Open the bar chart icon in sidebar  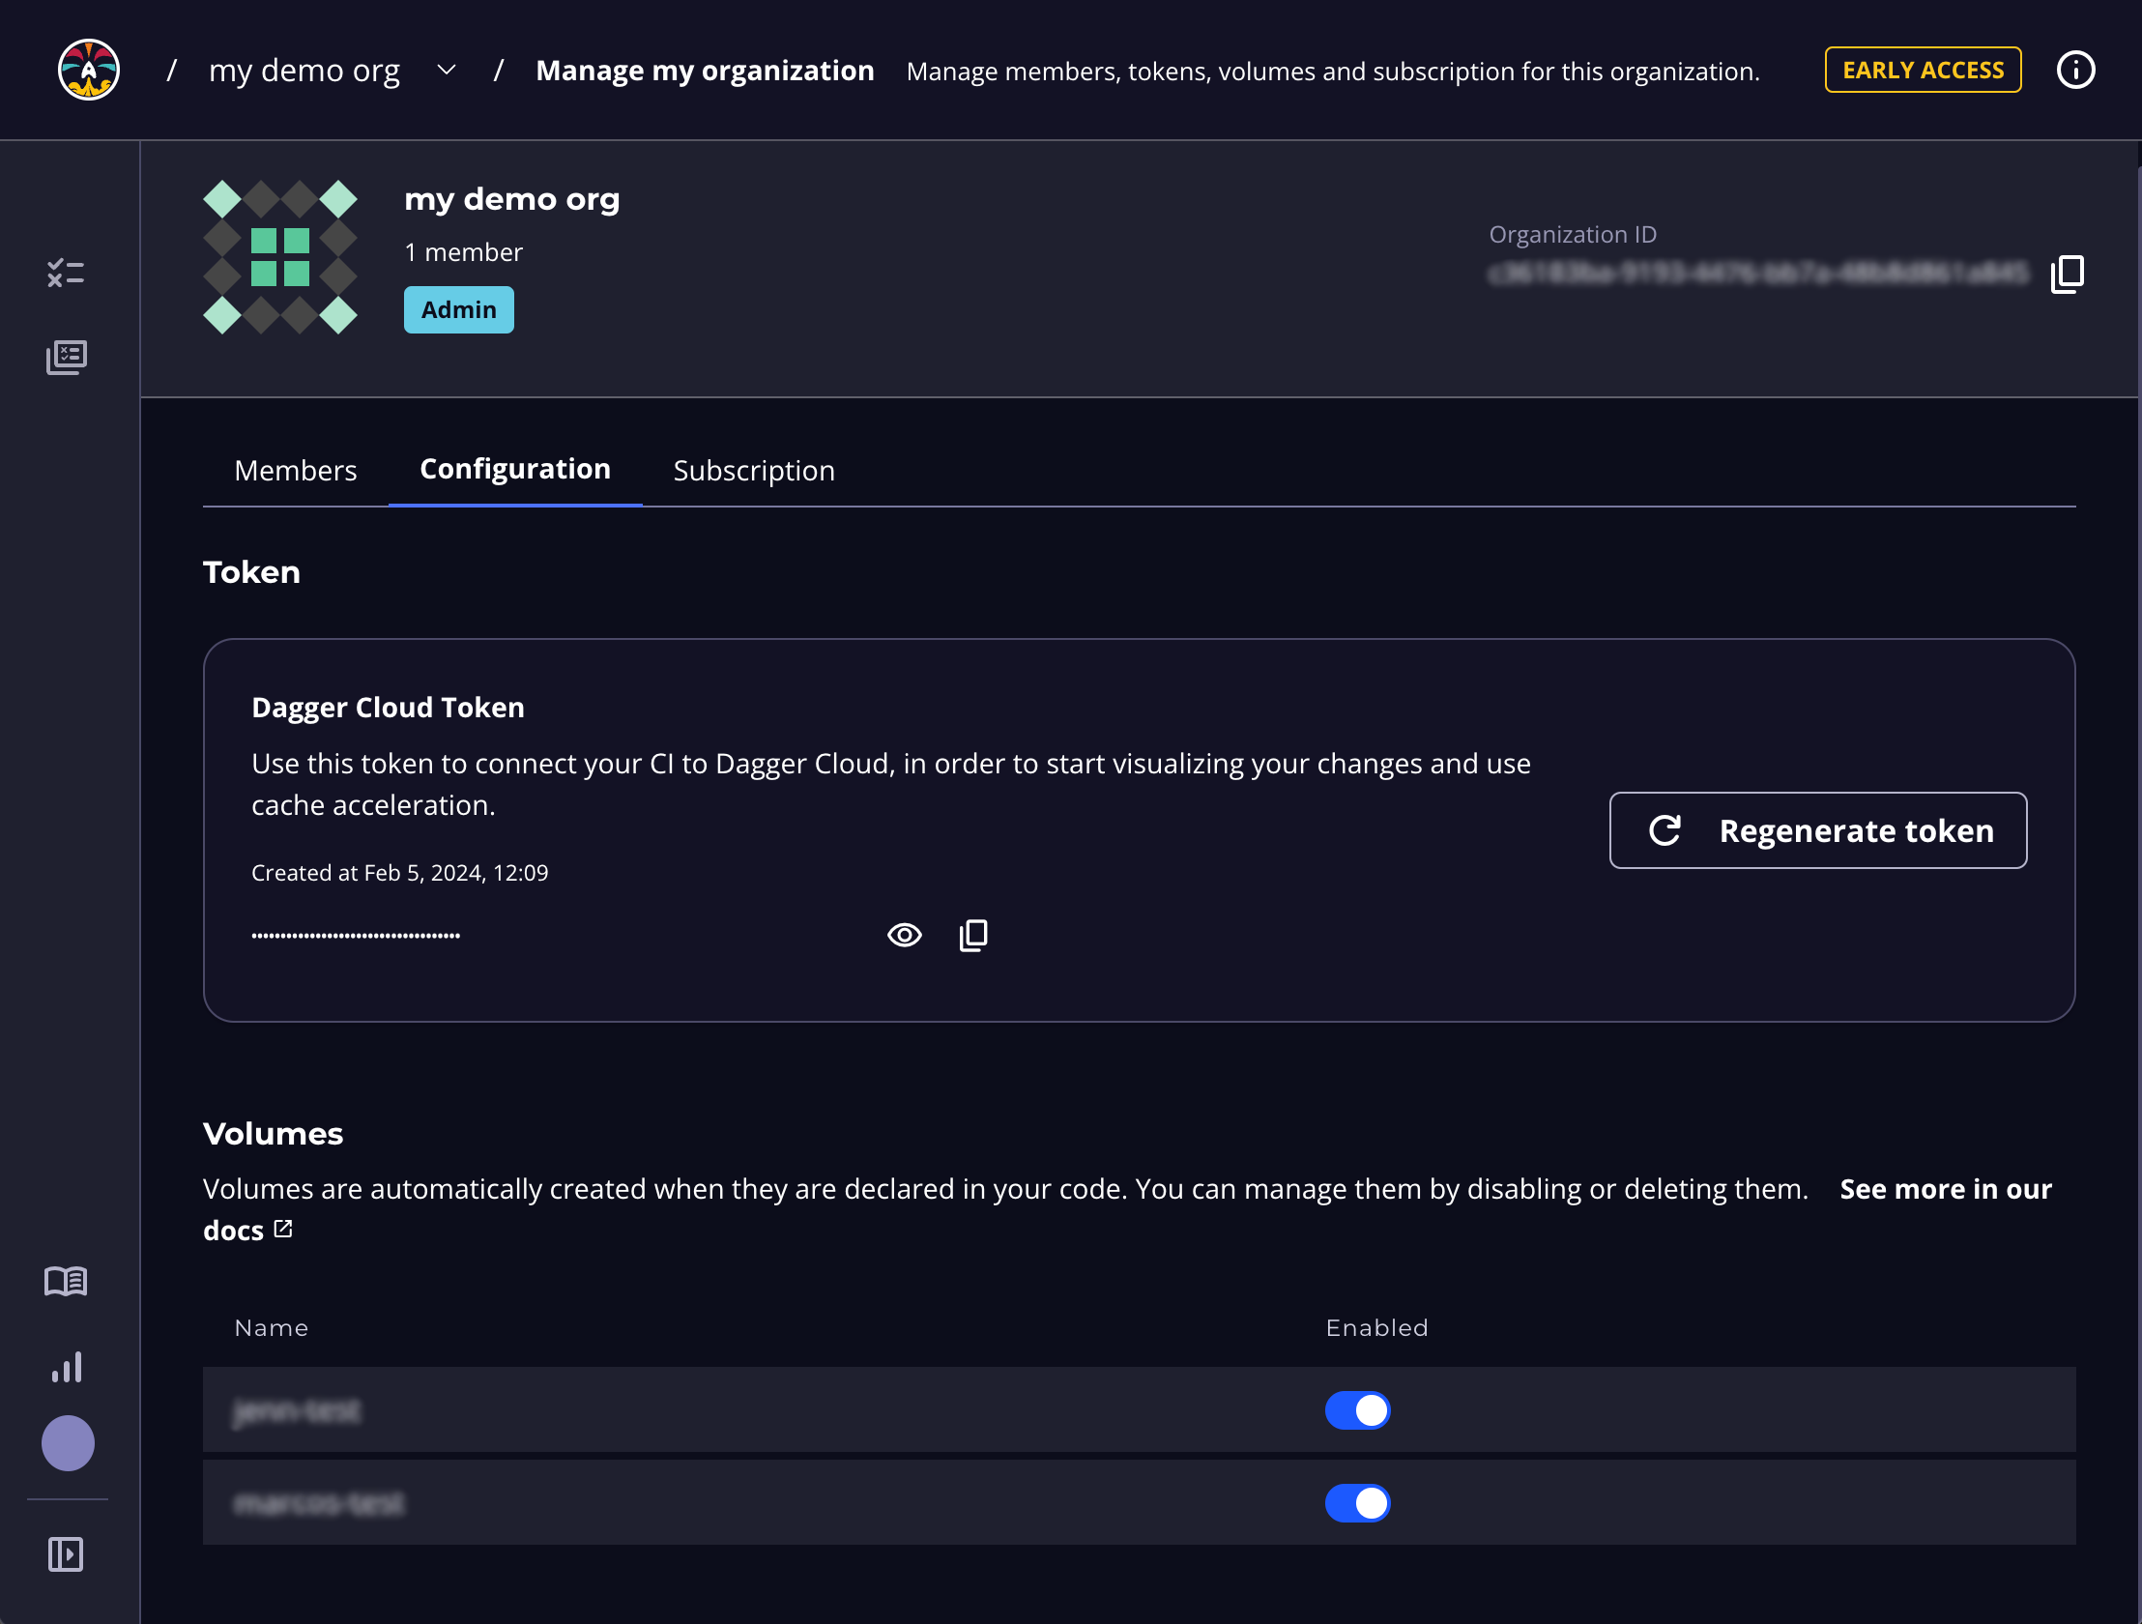click(x=66, y=1367)
